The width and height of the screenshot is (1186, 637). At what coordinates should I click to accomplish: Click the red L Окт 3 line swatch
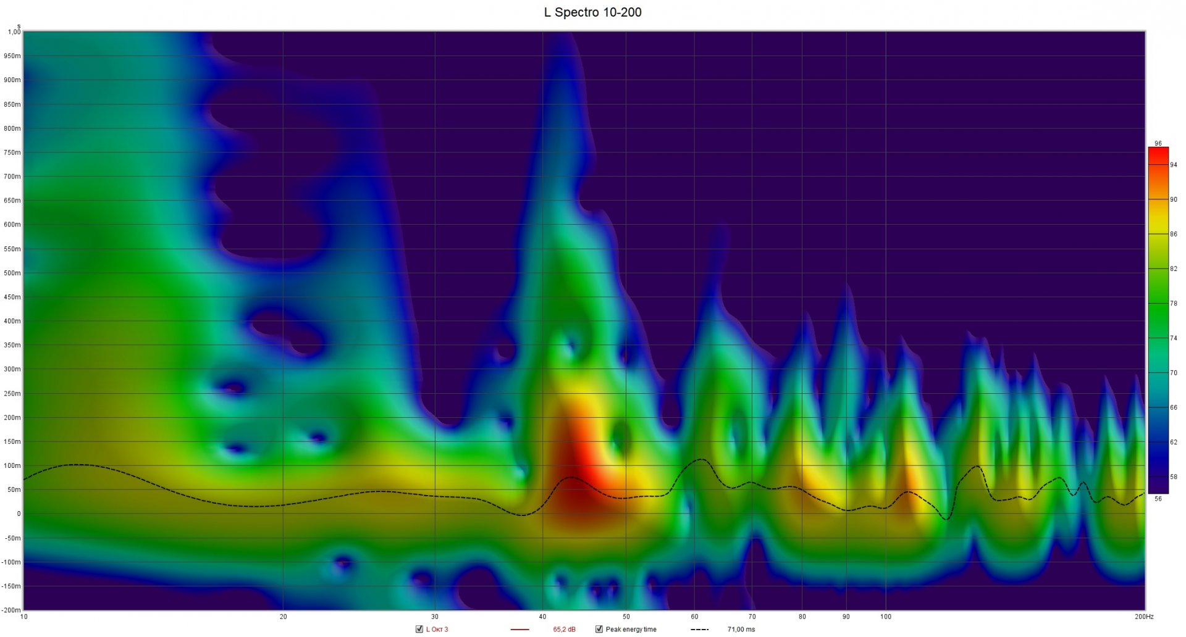click(x=520, y=630)
